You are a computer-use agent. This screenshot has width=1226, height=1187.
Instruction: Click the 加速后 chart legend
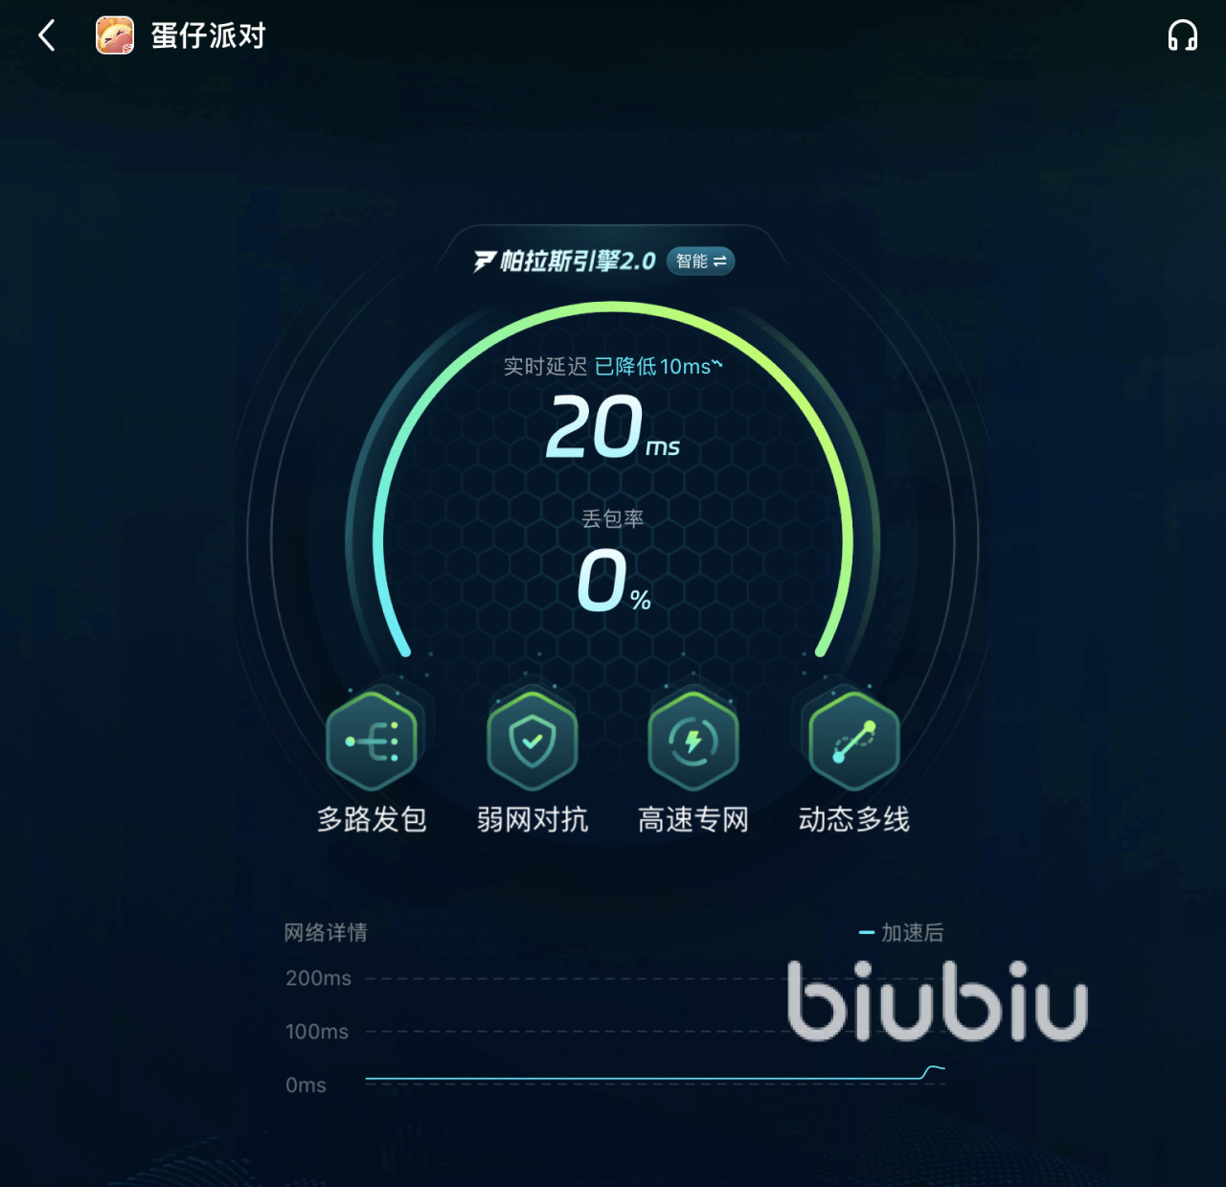click(x=901, y=932)
